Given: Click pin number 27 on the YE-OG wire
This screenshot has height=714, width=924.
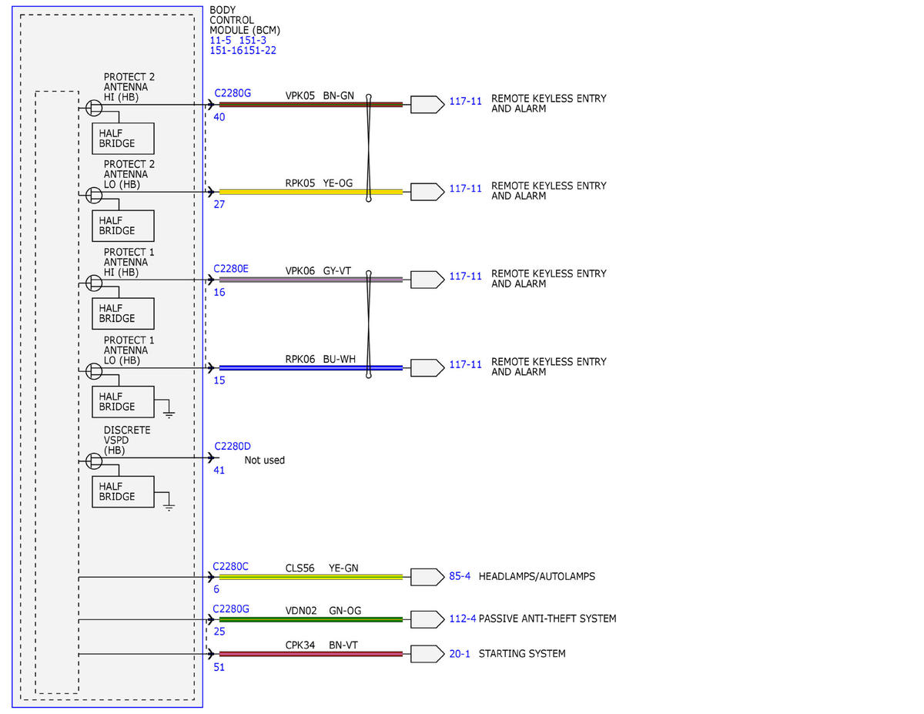Looking at the screenshot, I should pos(219,205).
